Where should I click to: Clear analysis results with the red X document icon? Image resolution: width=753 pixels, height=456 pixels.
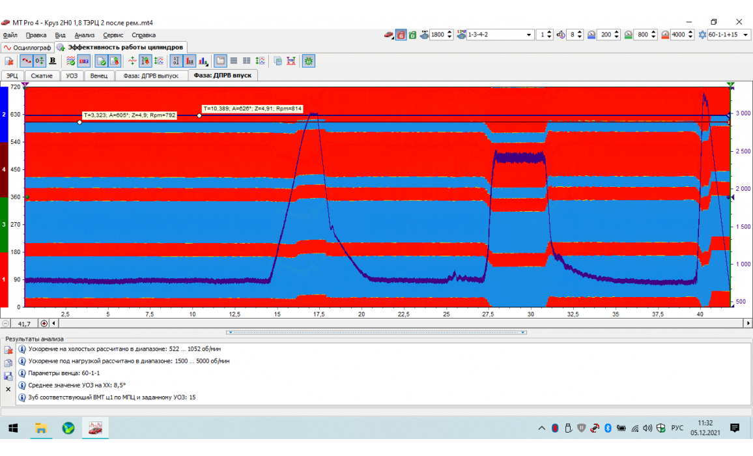click(9, 350)
